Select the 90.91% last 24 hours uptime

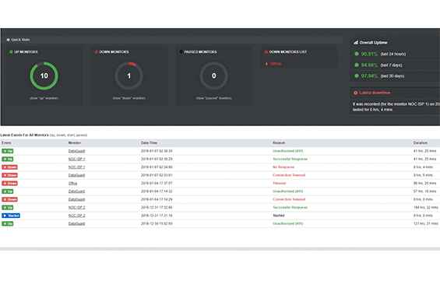tap(383, 54)
